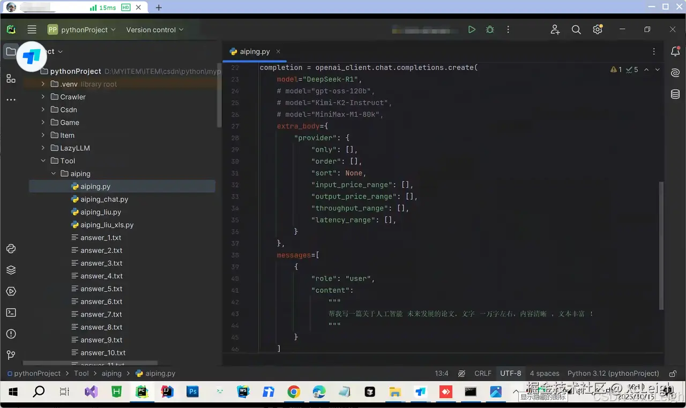Open the Terminal tool window

point(11,313)
